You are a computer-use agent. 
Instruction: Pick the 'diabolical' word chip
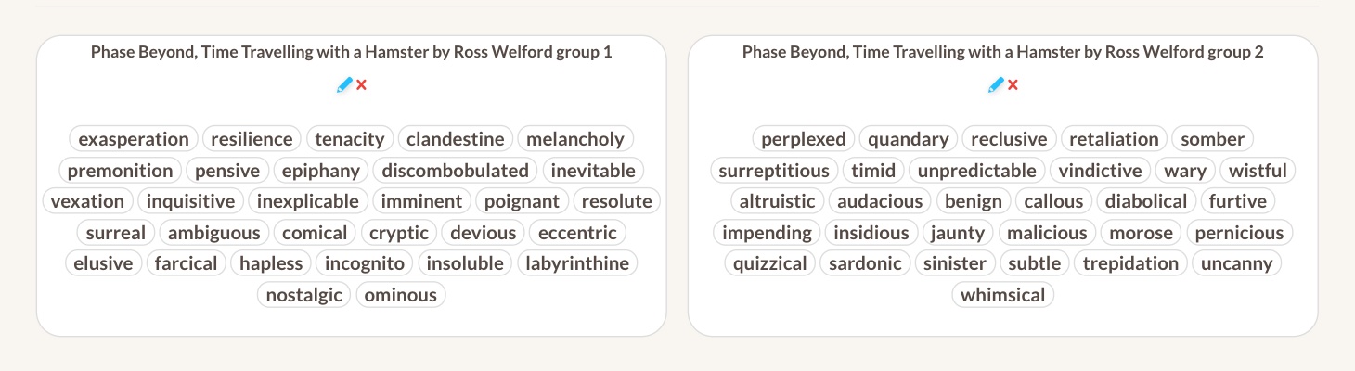coord(1146,201)
